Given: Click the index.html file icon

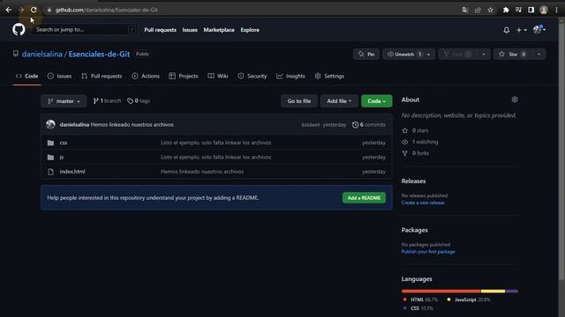Looking at the screenshot, I should coord(51,172).
